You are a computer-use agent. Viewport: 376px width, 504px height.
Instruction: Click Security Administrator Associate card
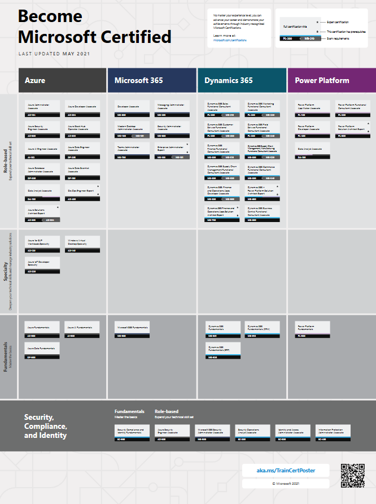click(x=172, y=129)
